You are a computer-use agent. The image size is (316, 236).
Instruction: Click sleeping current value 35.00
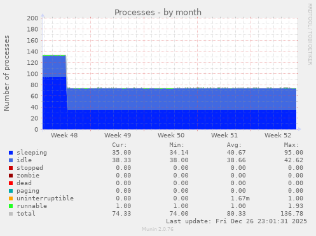121,153
